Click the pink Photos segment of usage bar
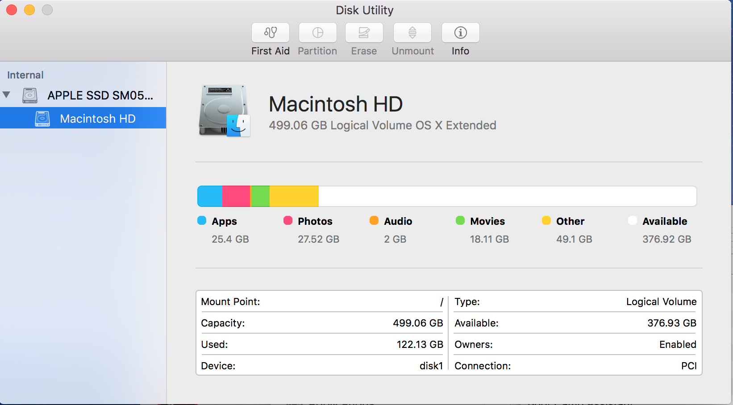733x405 pixels. pyautogui.click(x=237, y=196)
